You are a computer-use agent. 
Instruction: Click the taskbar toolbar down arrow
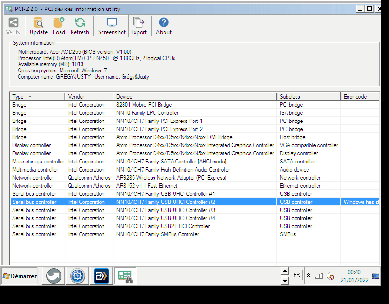[285, 281]
